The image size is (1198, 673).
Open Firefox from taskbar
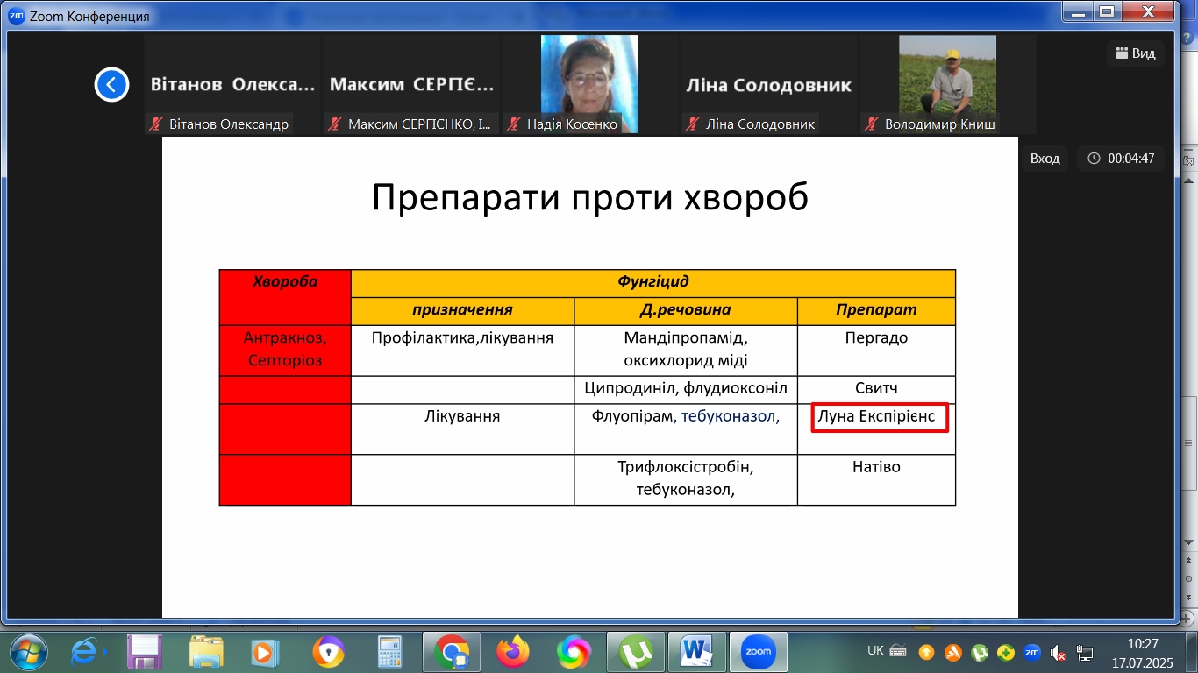(x=513, y=652)
